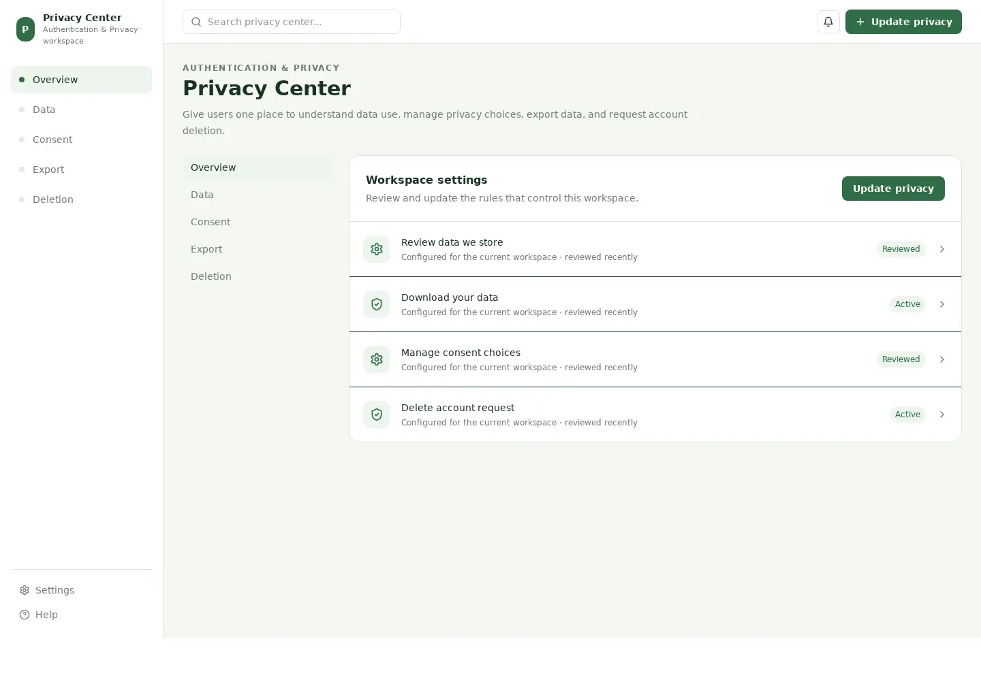Switch to the Consent inner tab

(x=258, y=222)
